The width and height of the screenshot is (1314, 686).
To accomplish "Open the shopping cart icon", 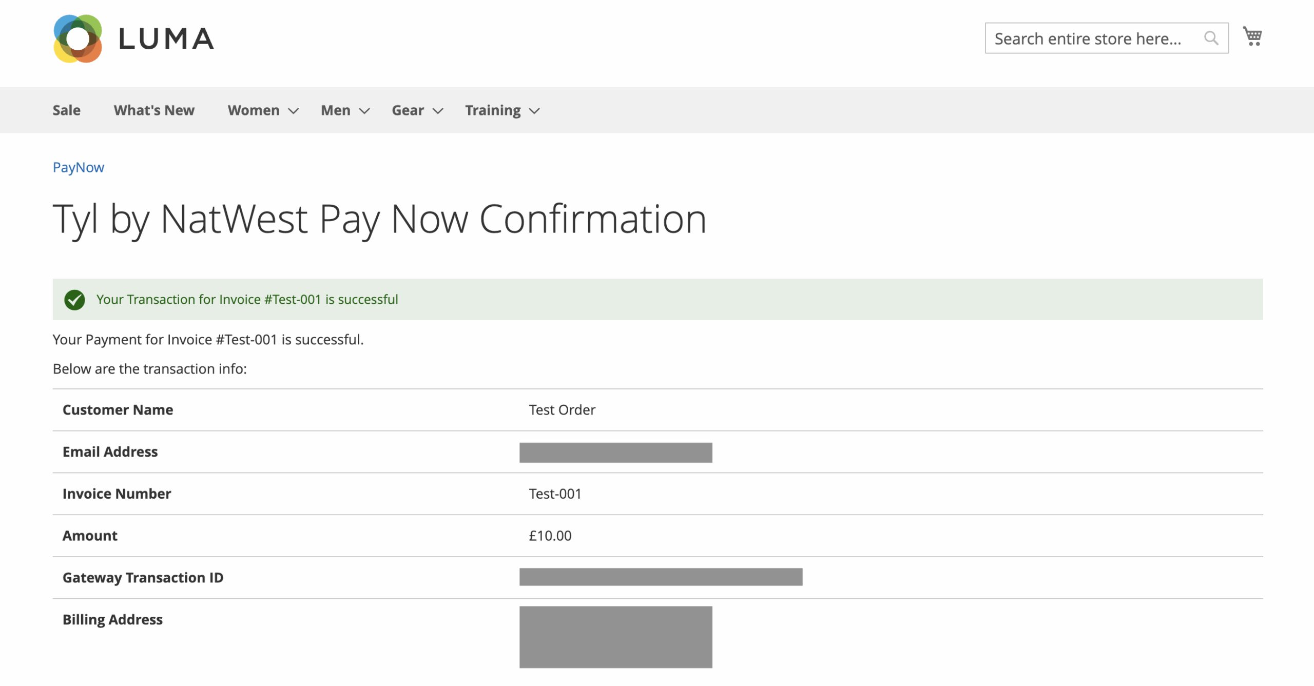I will pos(1252,36).
